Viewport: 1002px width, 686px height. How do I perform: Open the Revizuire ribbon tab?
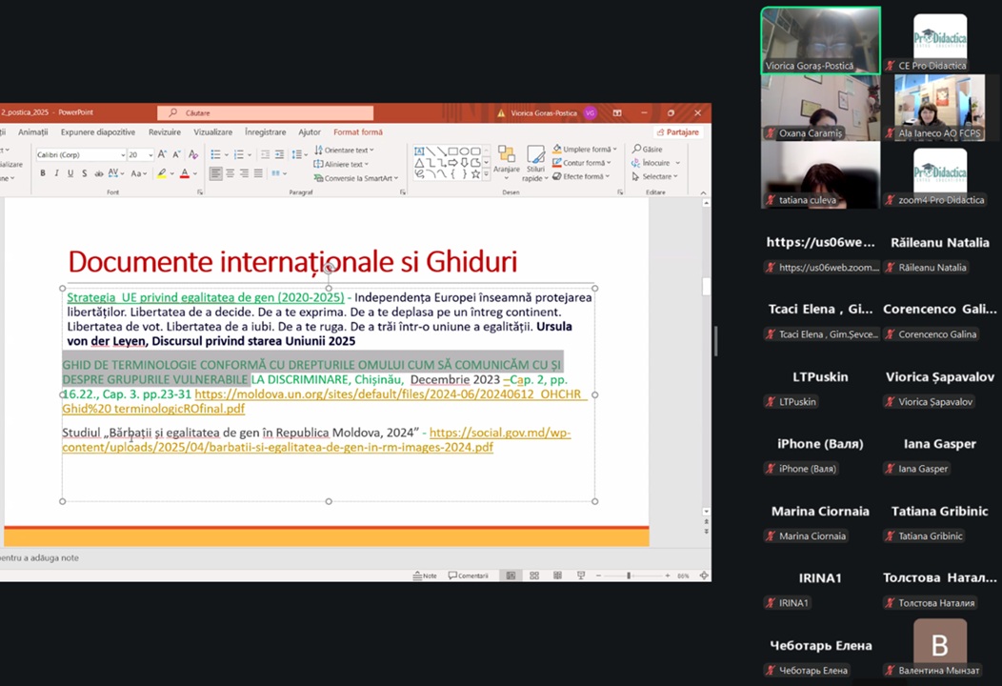(x=164, y=132)
